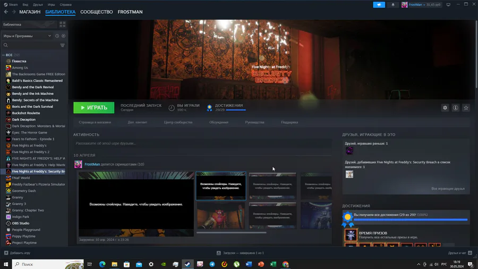Open Microsoft Edge from taskbar
The image size is (478, 269).
coord(102,264)
